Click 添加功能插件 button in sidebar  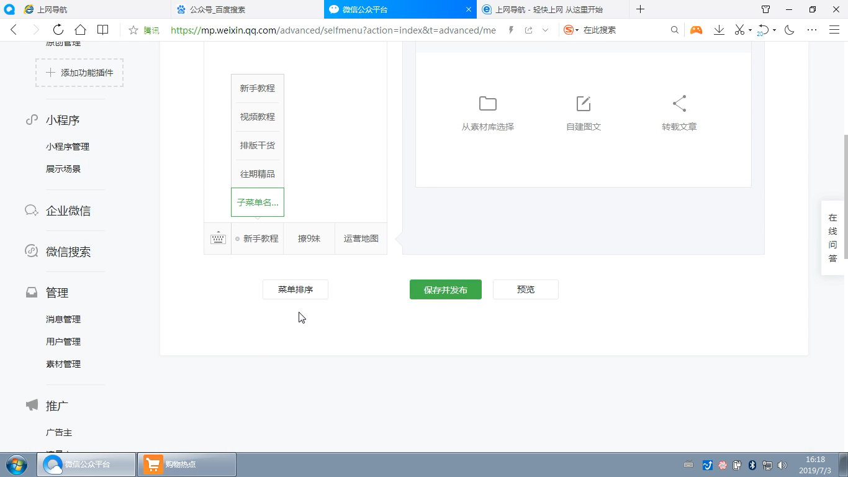[x=79, y=73]
